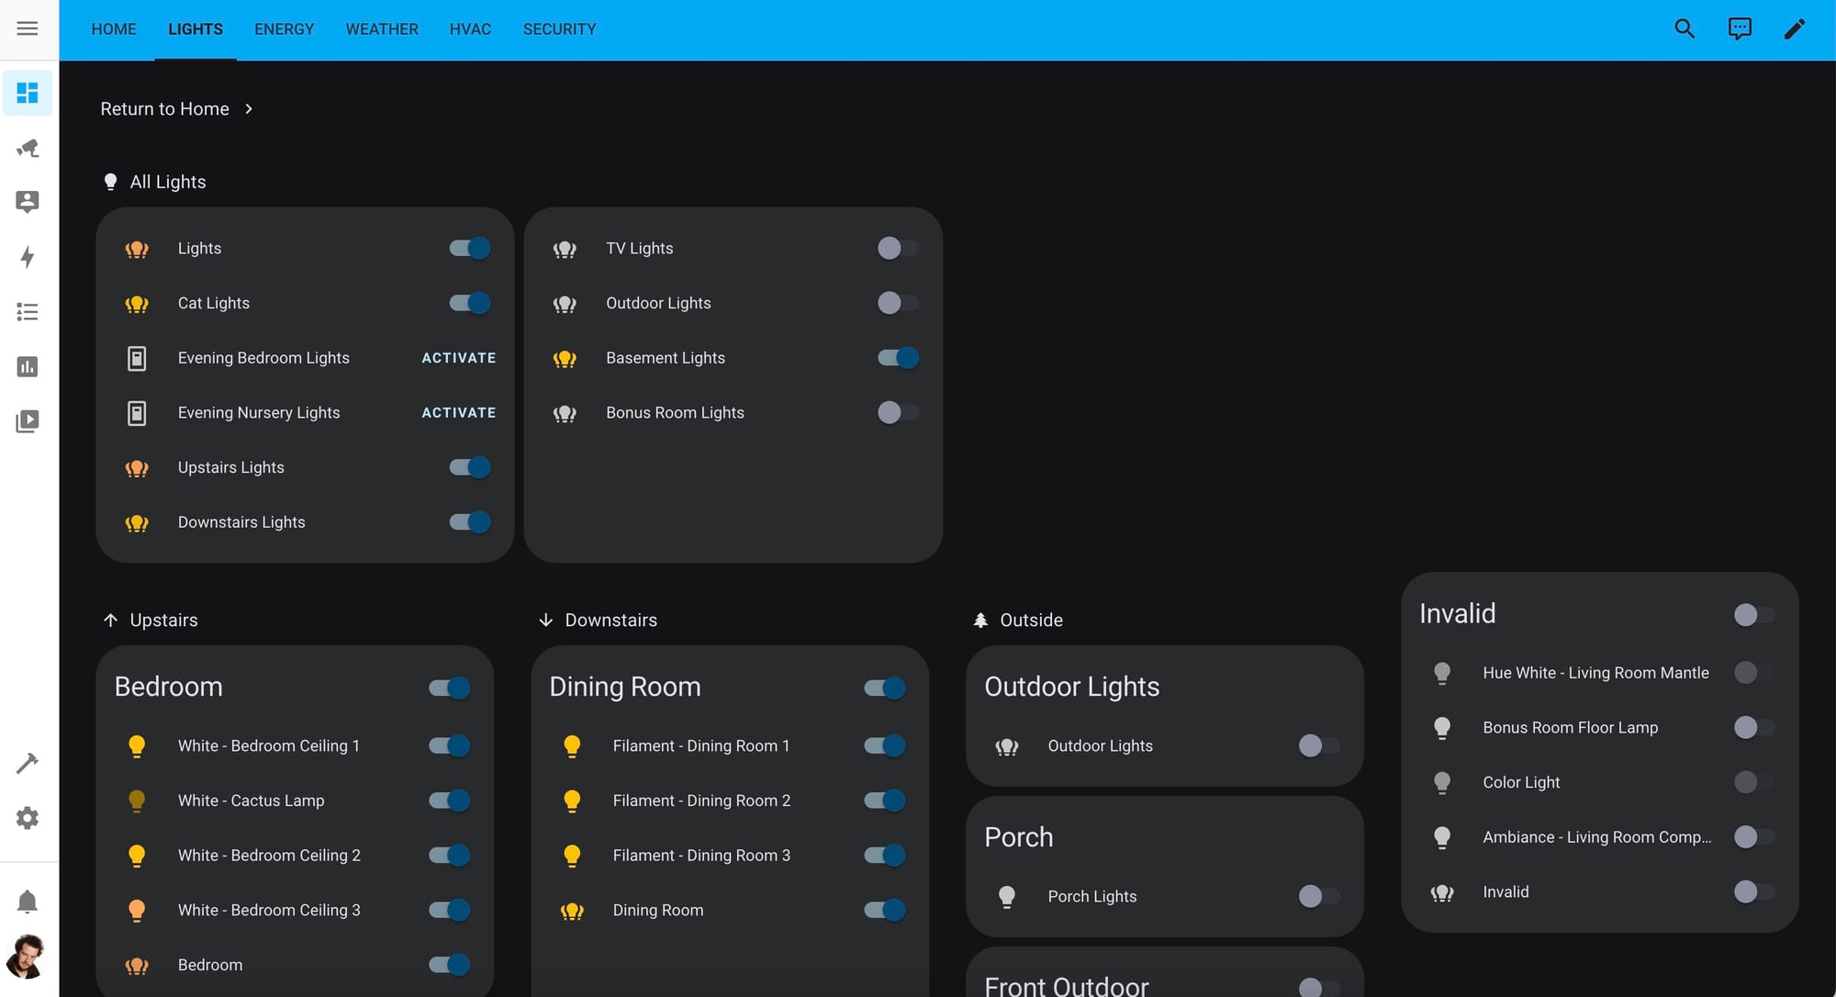This screenshot has width=1836, height=997.
Task: Activate the Evening Bedroom Lights scene
Action: 458,358
